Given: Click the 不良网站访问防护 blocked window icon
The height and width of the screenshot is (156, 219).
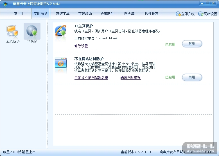Looking at the screenshot, I should 61,63.
